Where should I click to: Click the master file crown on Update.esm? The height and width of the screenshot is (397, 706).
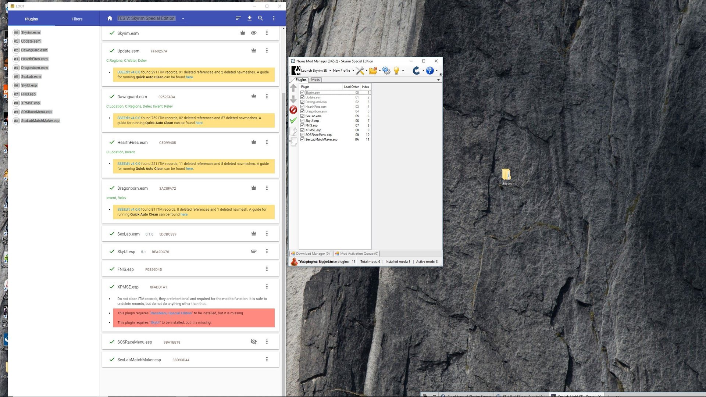pyautogui.click(x=254, y=51)
